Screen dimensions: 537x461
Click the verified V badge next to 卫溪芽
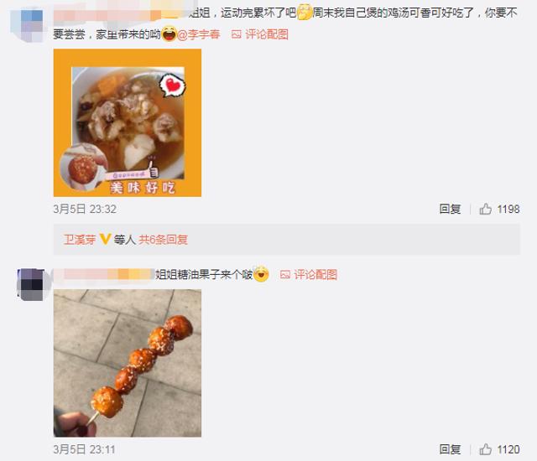(x=105, y=239)
